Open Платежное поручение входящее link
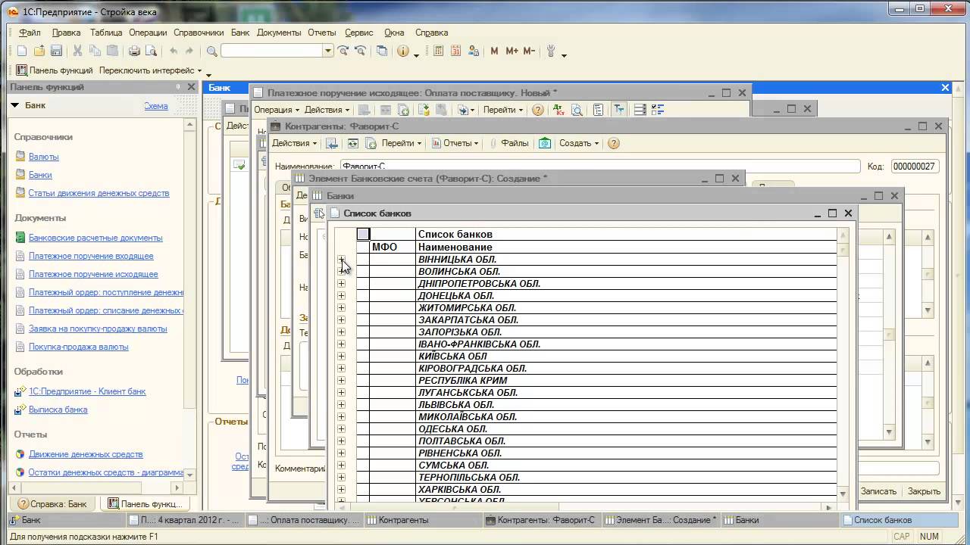970x545 pixels. 91,256
